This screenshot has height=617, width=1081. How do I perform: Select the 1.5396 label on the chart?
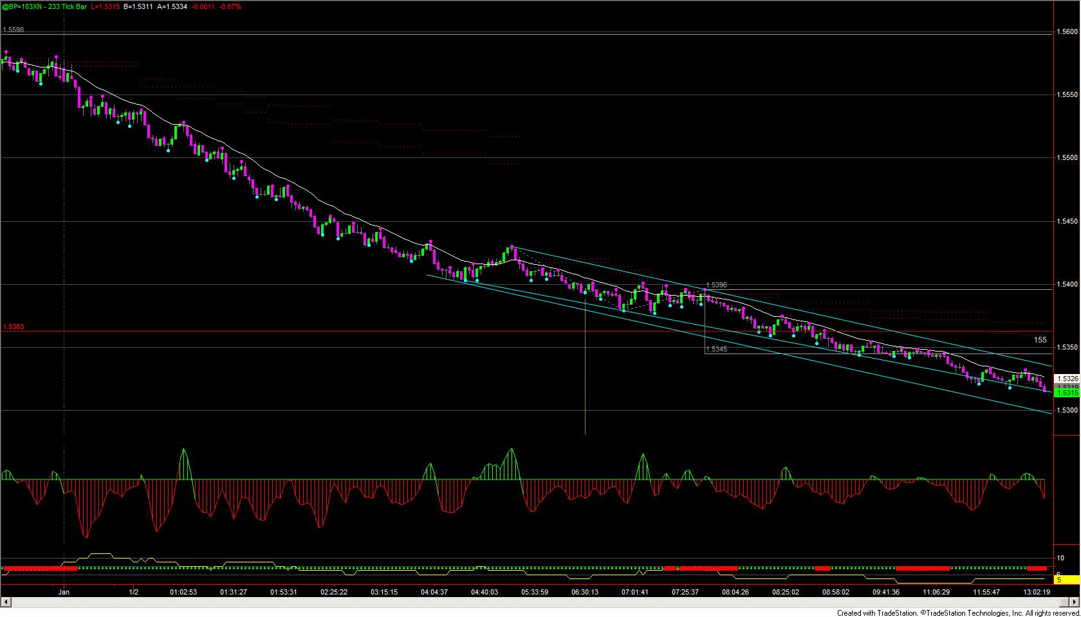(x=717, y=285)
